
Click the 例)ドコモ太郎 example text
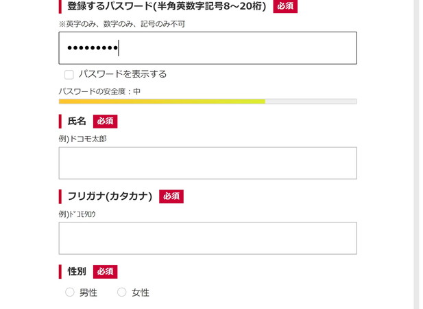click(82, 139)
